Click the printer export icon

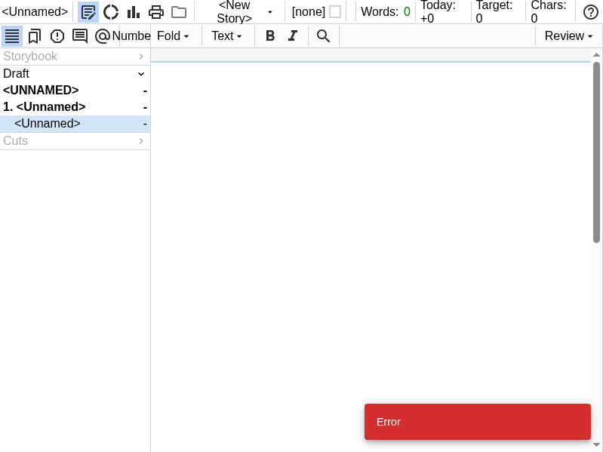point(156,12)
